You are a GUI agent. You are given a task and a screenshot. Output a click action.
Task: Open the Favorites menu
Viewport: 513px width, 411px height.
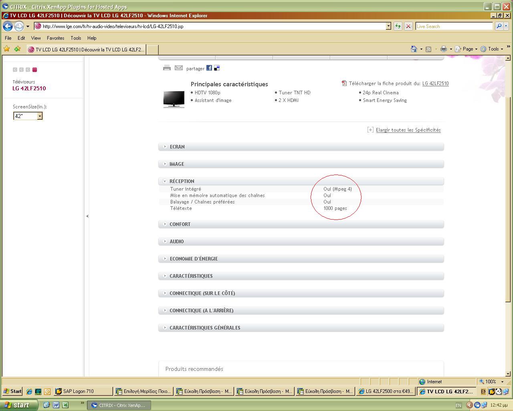(55, 38)
